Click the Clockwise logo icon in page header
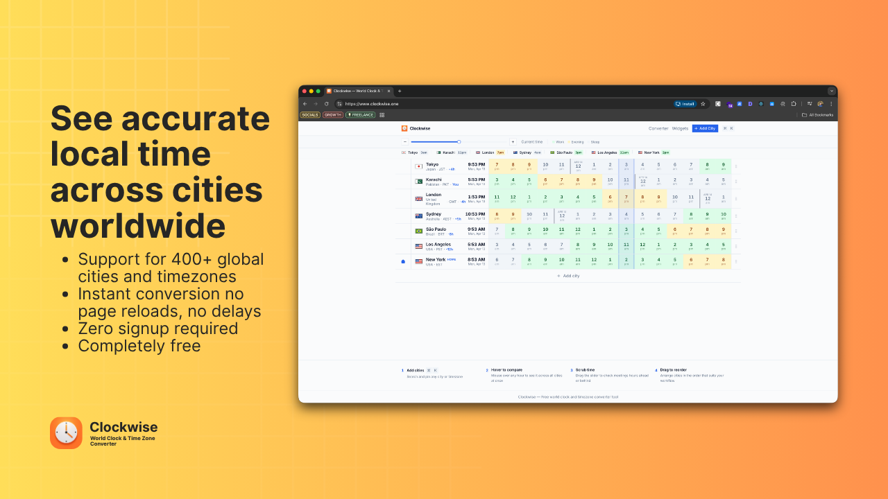Viewport: 888px width, 499px height. coord(404,128)
